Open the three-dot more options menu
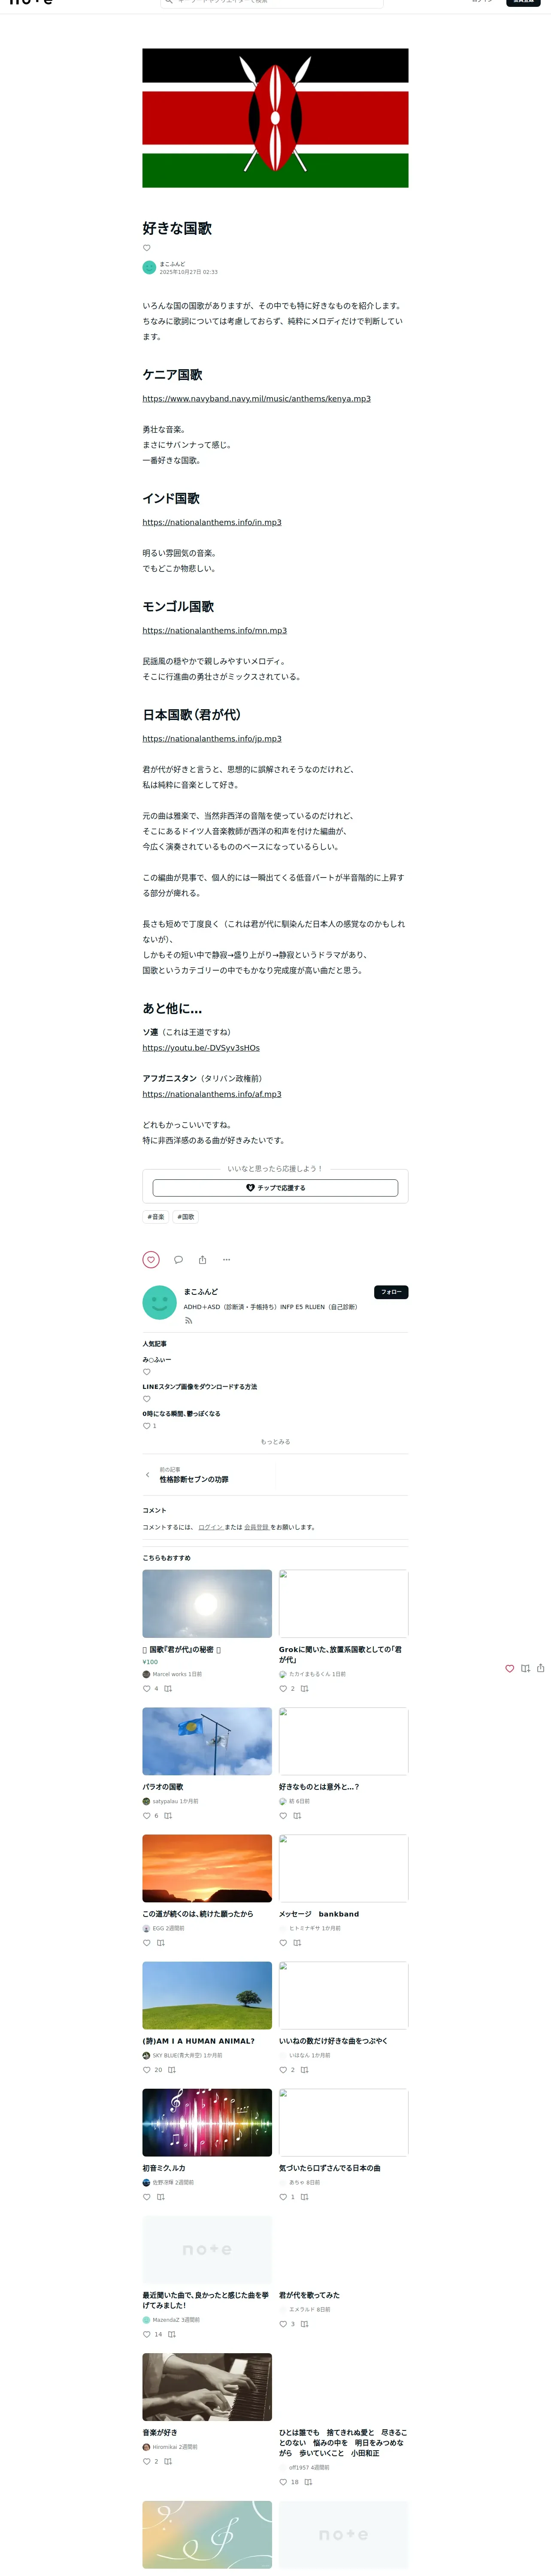Image resolution: width=551 pixels, height=2576 pixels. click(x=226, y=1259)
